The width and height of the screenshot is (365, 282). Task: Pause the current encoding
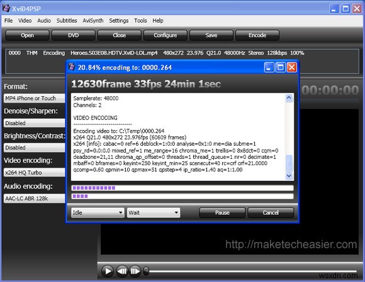(x=222, y=212)
